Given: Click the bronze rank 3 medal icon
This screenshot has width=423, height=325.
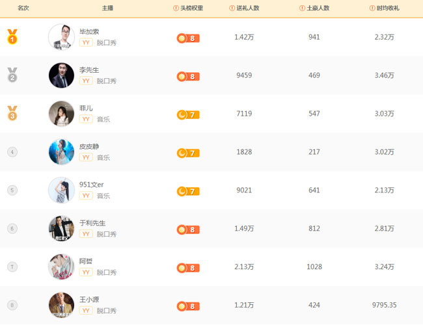Looking at the screenshot, I should click(x=12, y=113).
